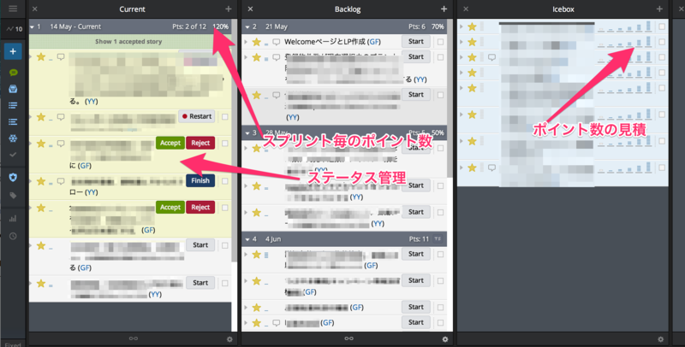The height and width of the screenshot is (347, 685).
Task: Open the Icebox panel footer gear settings
Action: (x=660, y=339)
